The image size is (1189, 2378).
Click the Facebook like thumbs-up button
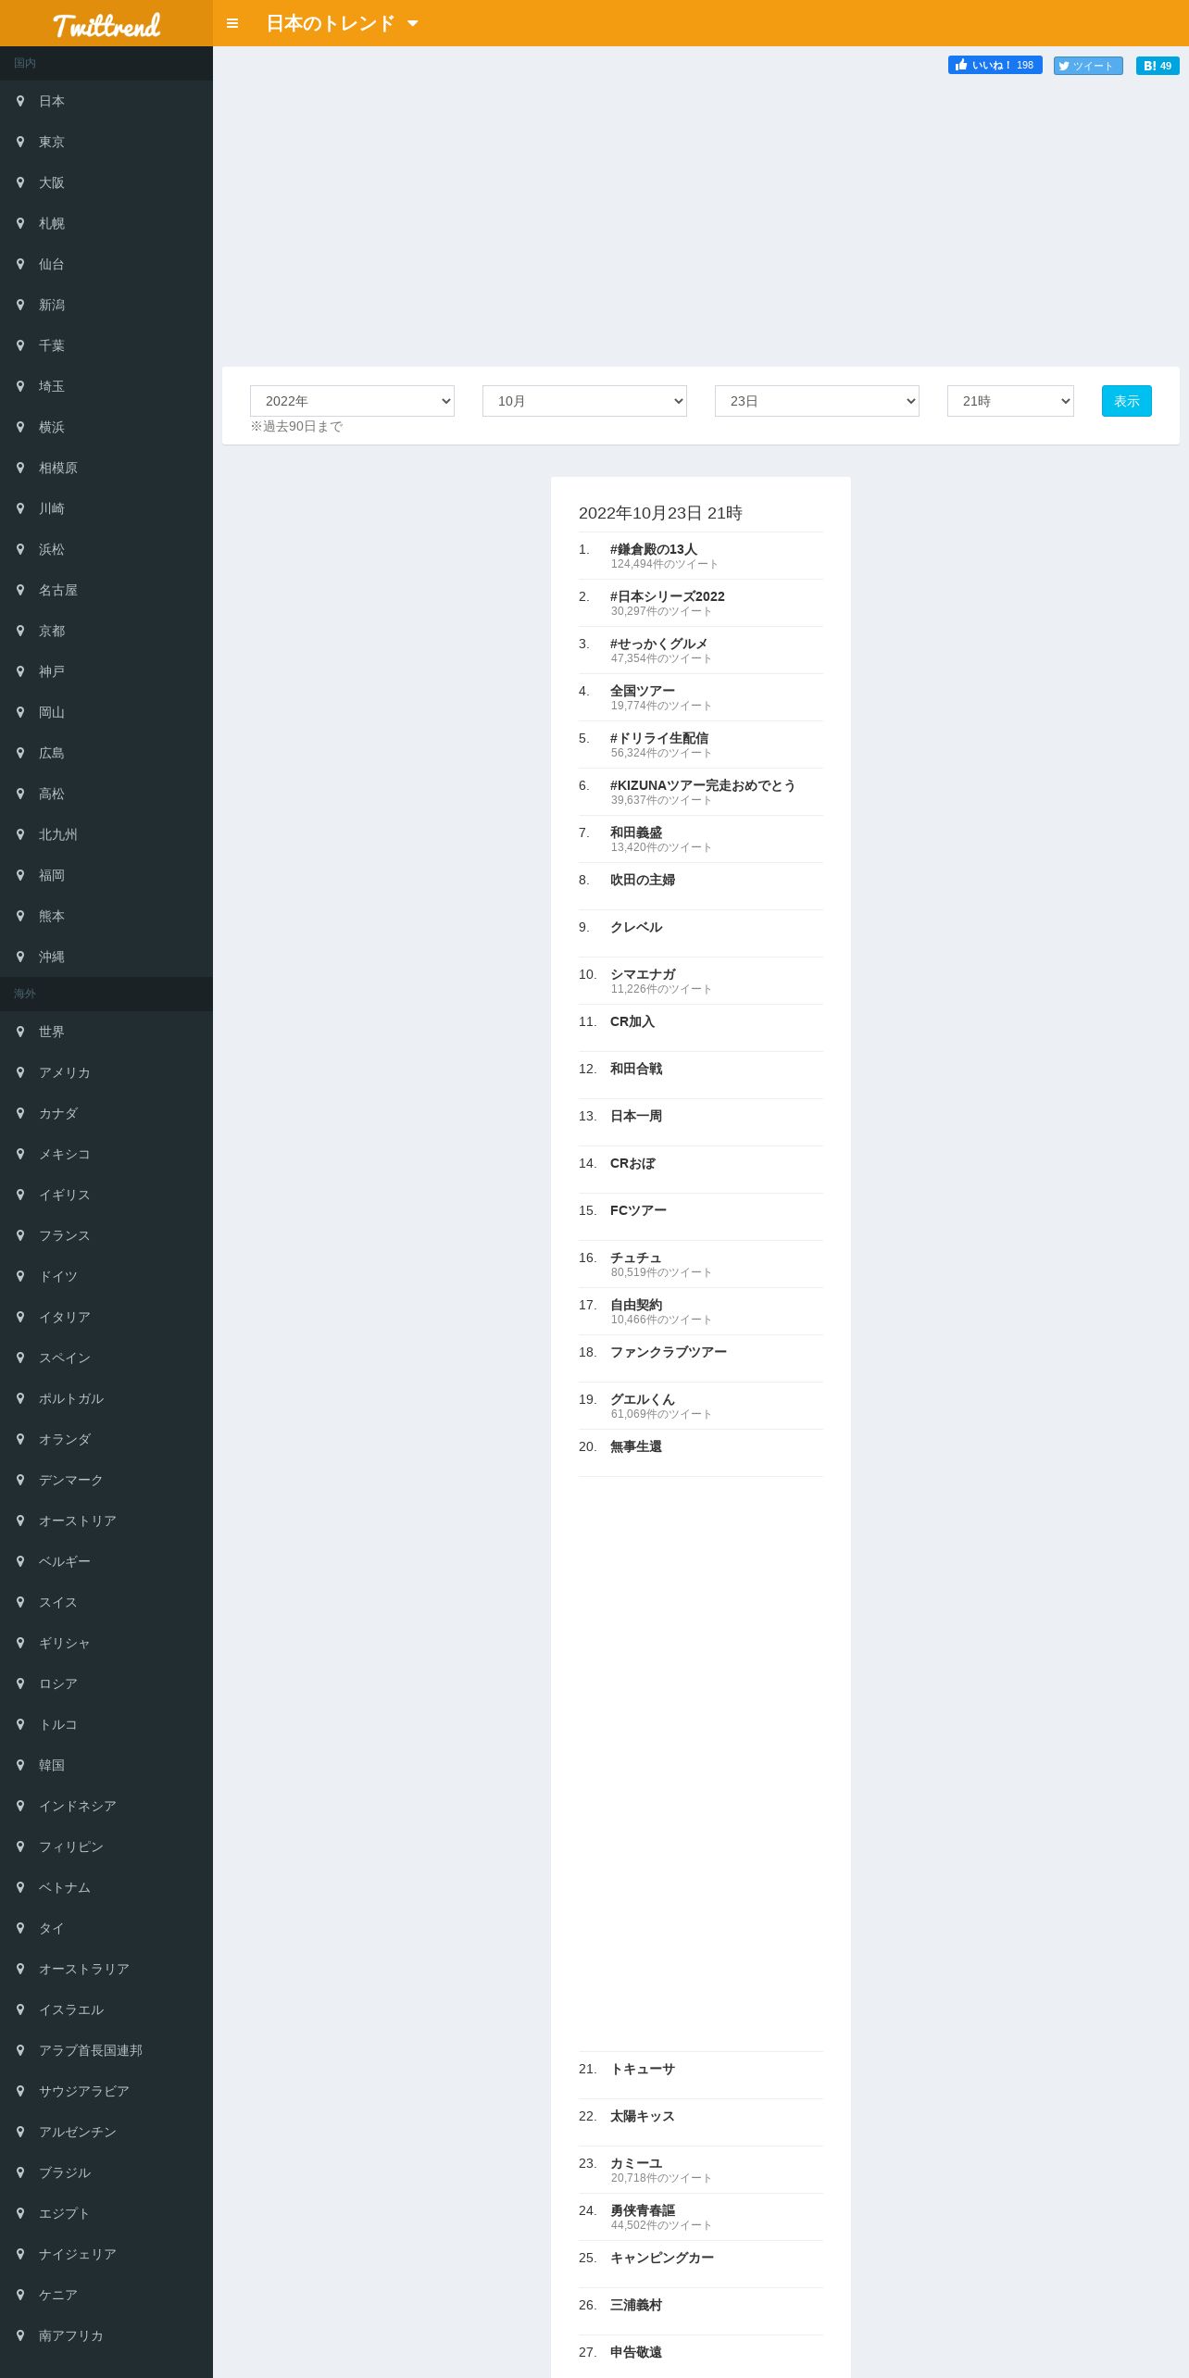click(995, 65)
